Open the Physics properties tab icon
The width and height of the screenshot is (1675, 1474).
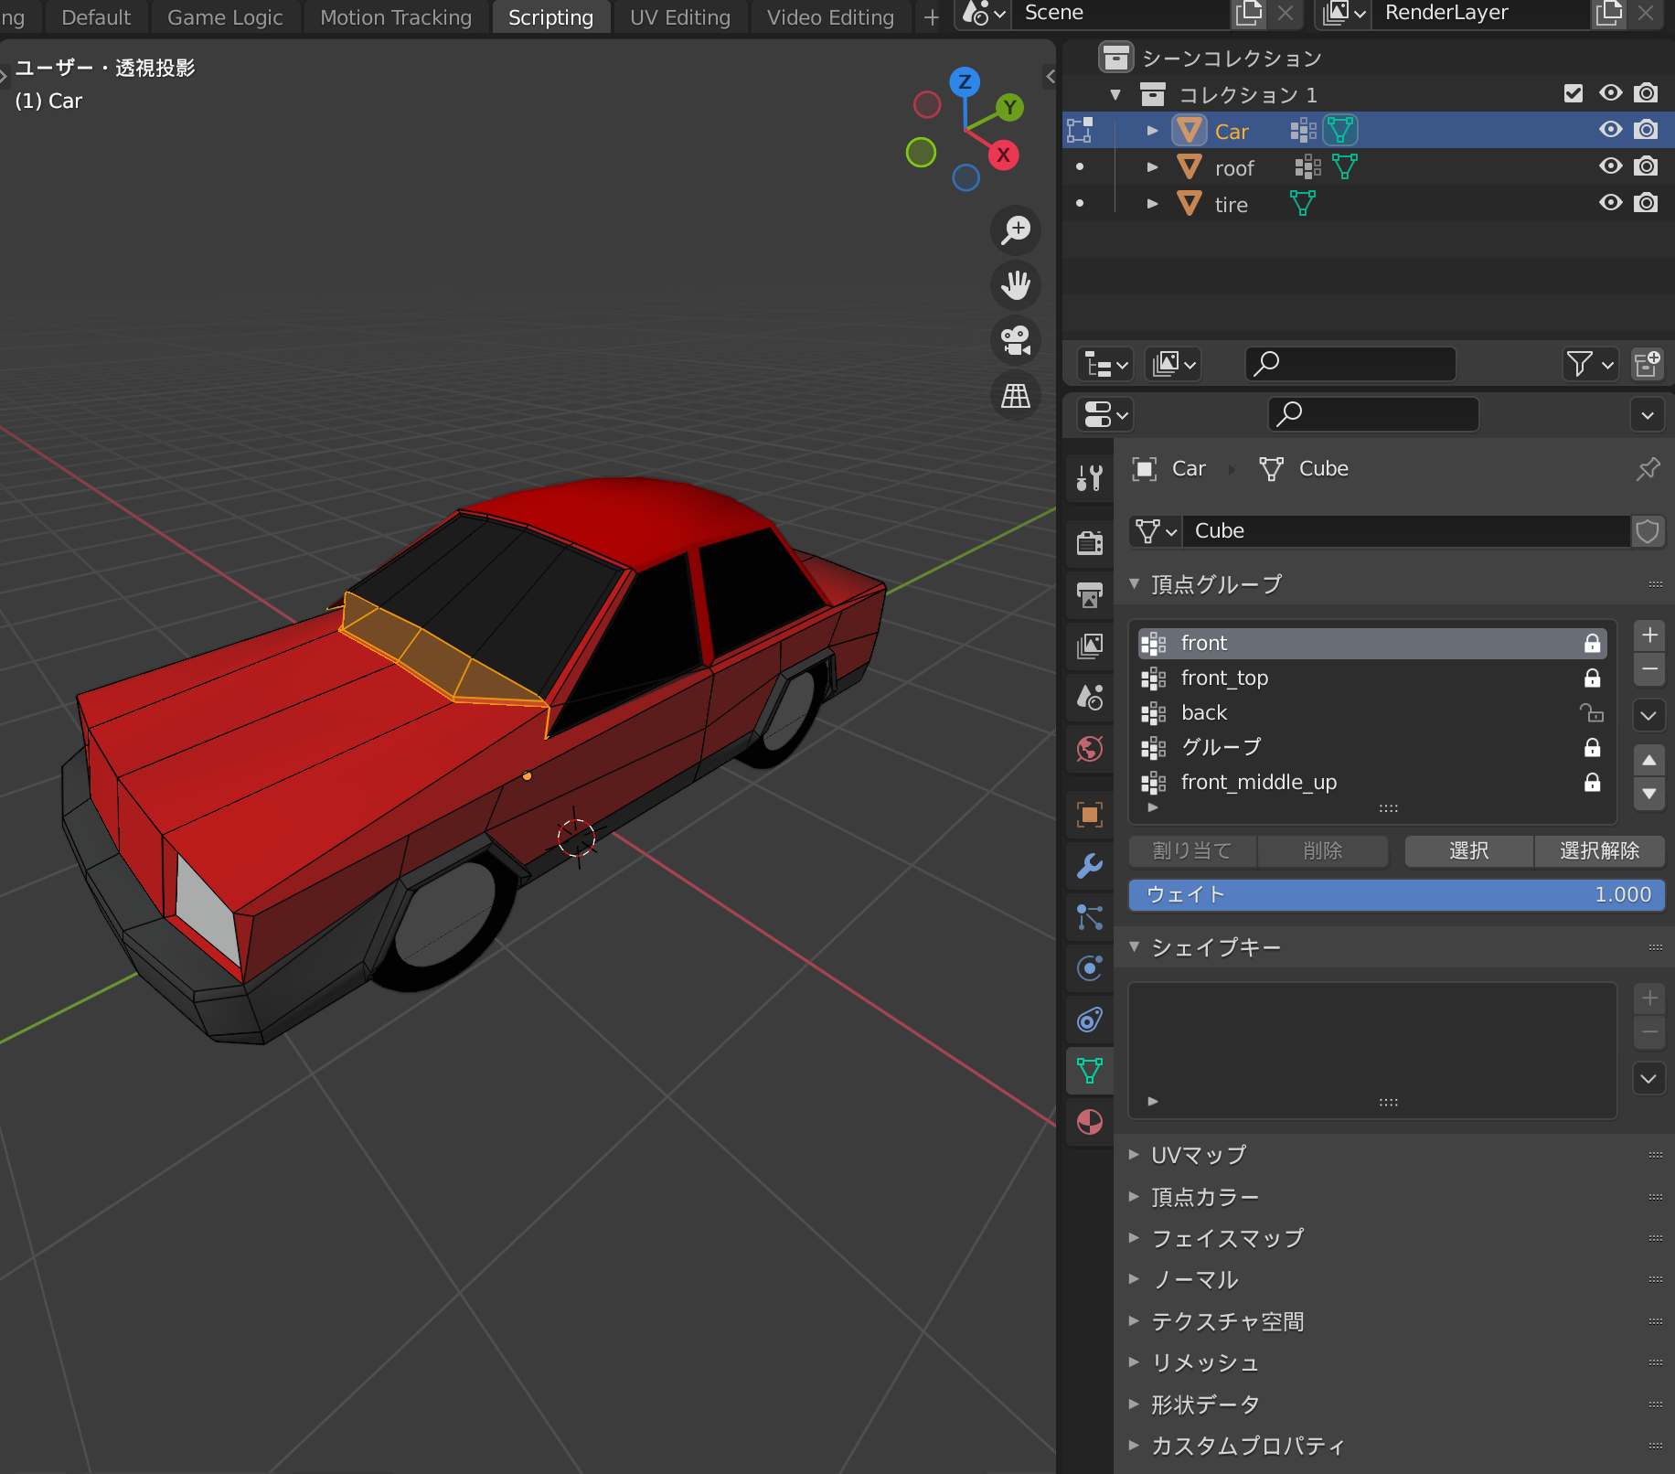(x=1089, y=968)
